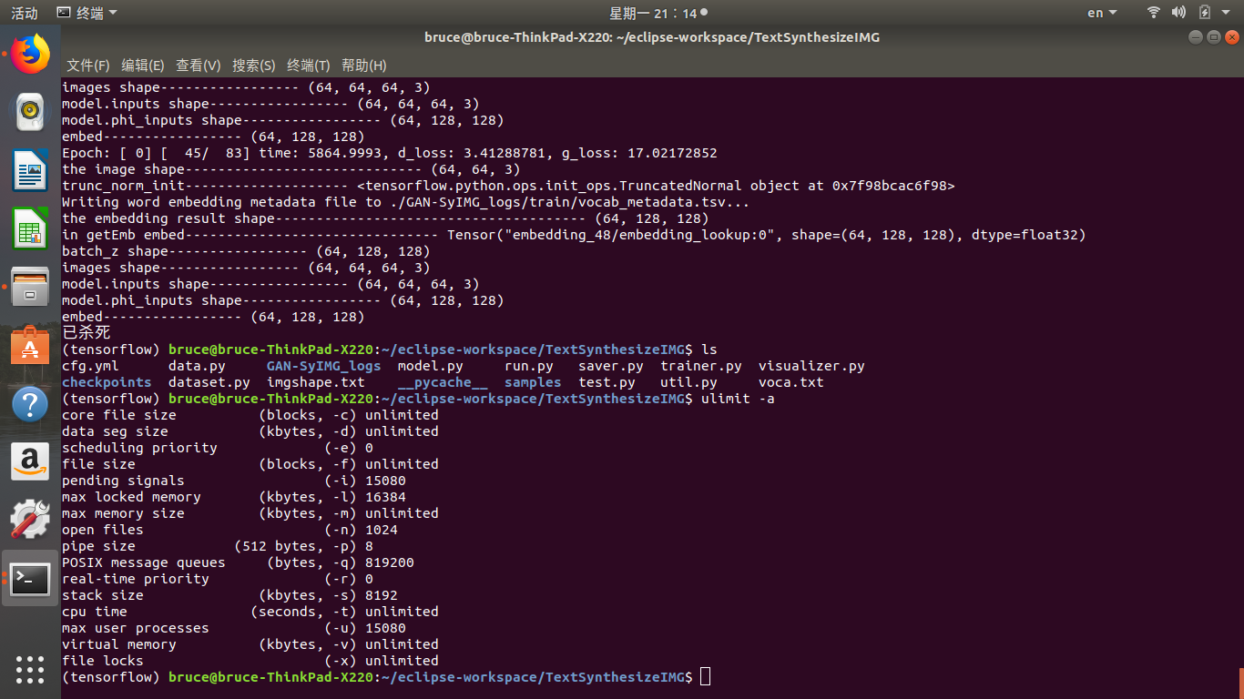Click the 已杀死 killed message
1244x699 pixels.
[x=86, y=333]
